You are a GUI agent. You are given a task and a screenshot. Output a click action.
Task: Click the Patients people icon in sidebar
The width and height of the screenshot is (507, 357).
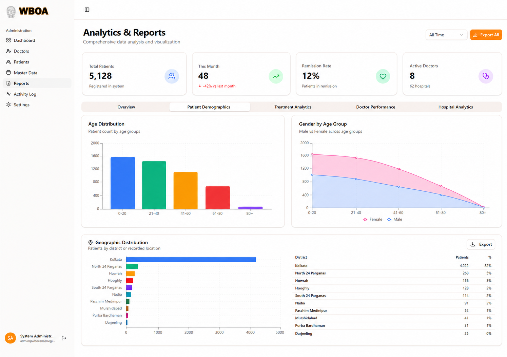click(x=8, y=62)
